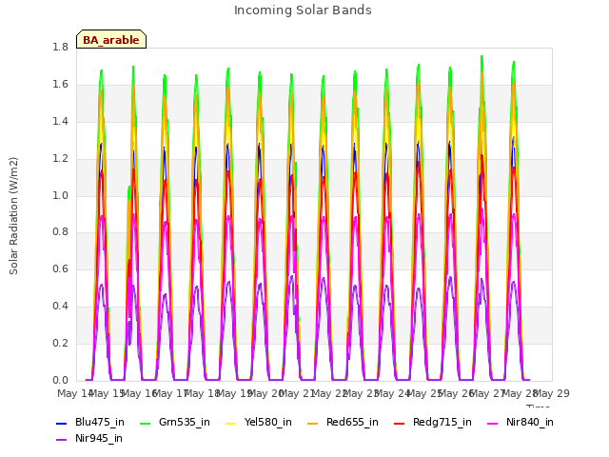The image size is (609, 457).
Task: Click the BA_arable annotation box
Action: (111, 39)
